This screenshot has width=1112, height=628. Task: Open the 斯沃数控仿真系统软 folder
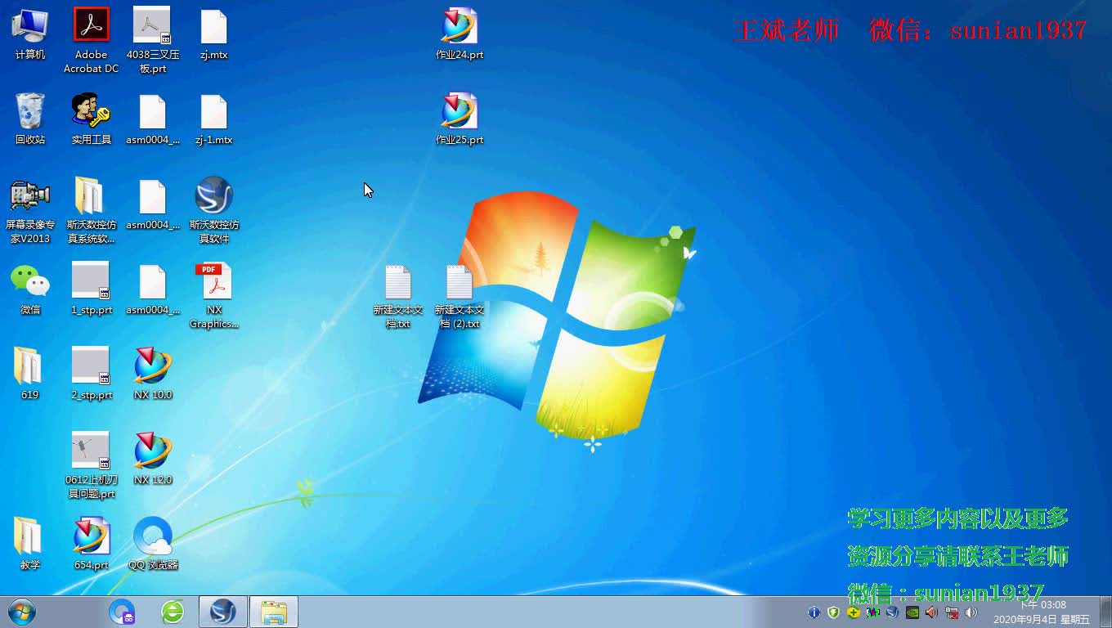click(91, 211)
